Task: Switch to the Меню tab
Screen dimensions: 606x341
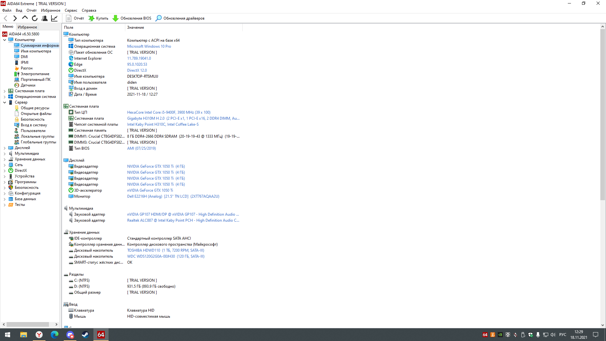Action: (8, 27)
